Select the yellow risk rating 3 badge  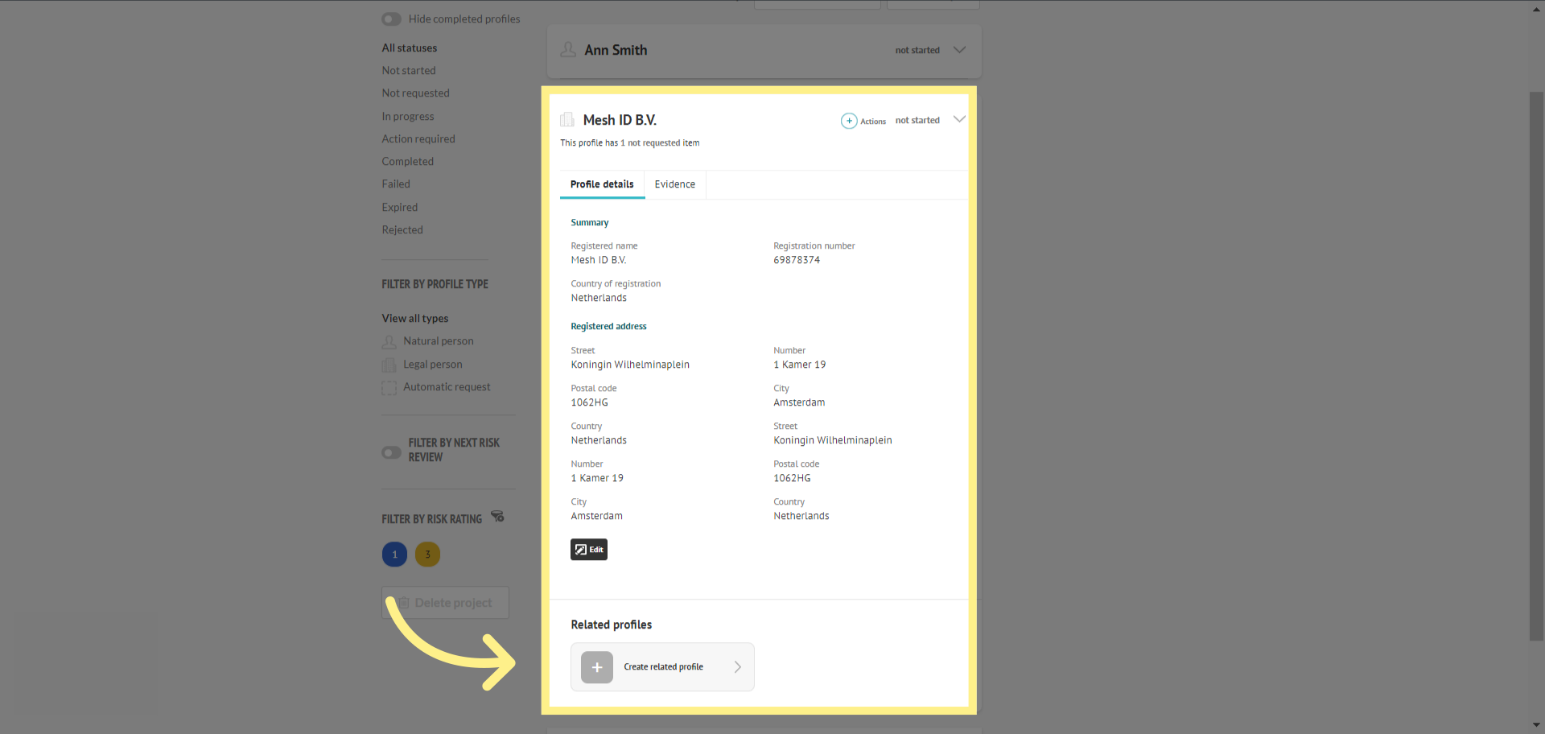427,554
